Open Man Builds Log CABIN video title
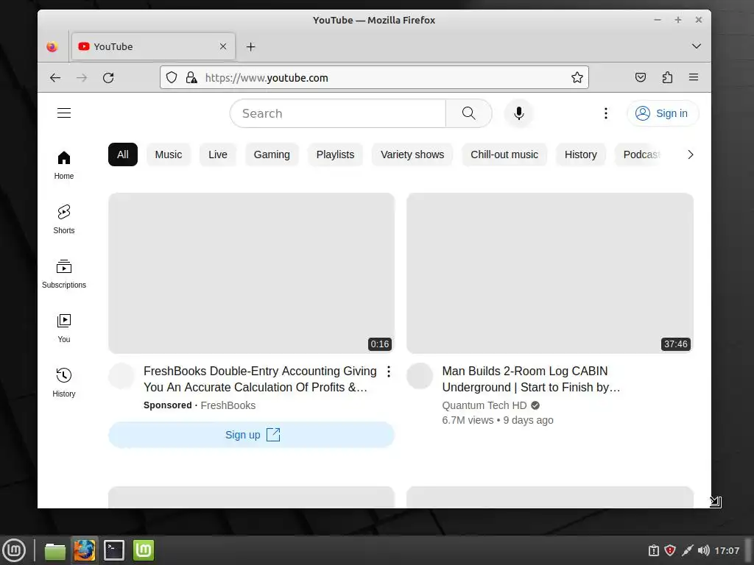Screen dimensions: 754x565 pos(532,379)
